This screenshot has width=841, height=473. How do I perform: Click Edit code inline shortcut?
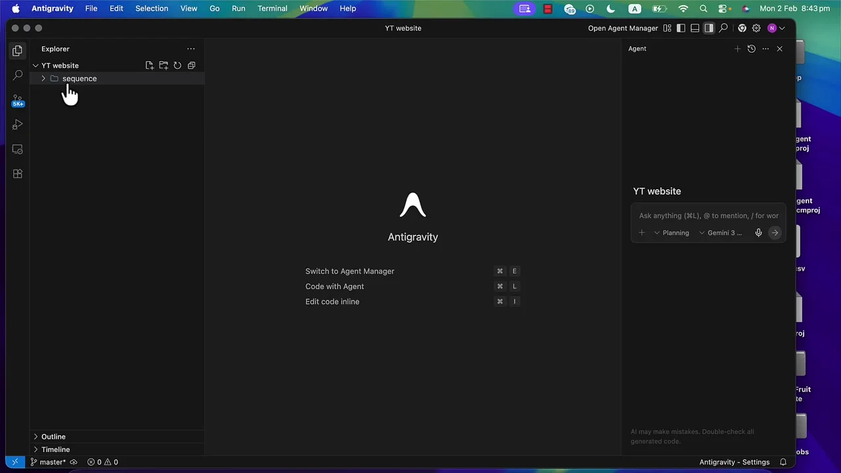[332, 302]
